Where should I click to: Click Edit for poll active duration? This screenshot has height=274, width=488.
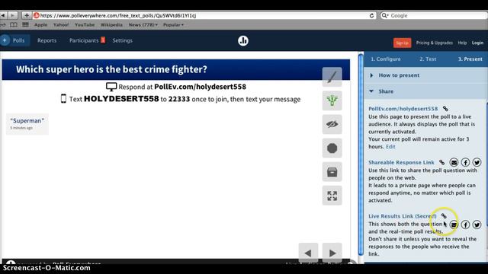[390, 147]
